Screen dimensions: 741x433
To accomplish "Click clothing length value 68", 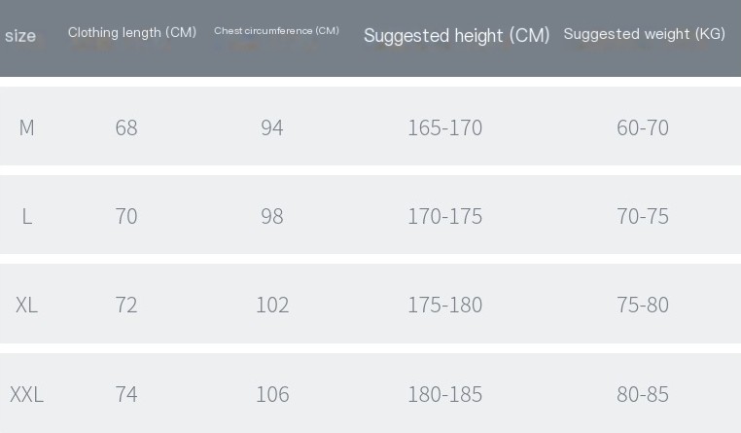I will point(126,127).
